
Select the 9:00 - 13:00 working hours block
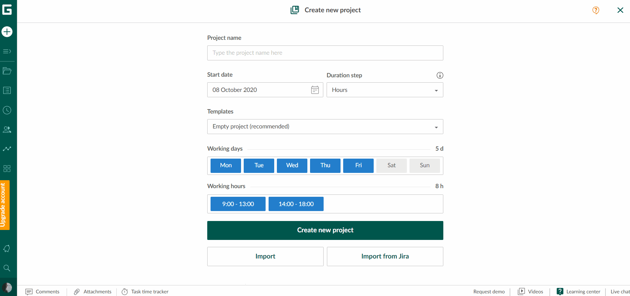(x=238, y=204)
